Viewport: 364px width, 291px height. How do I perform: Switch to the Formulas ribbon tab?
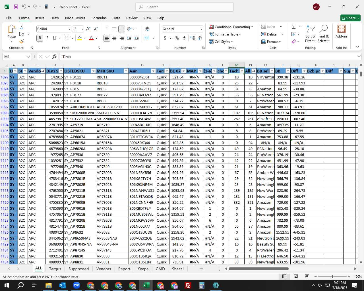coord(99,18)
